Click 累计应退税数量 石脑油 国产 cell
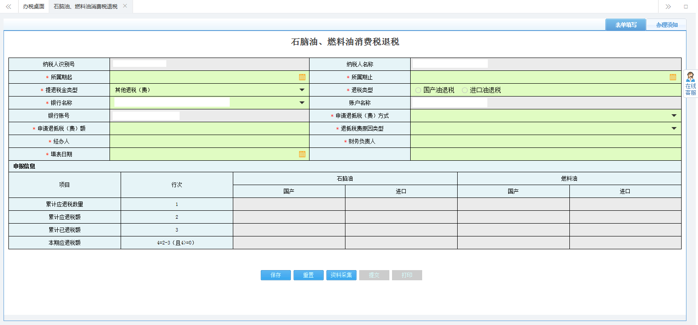This screenshot has width=698, height=325. point(289,204)
